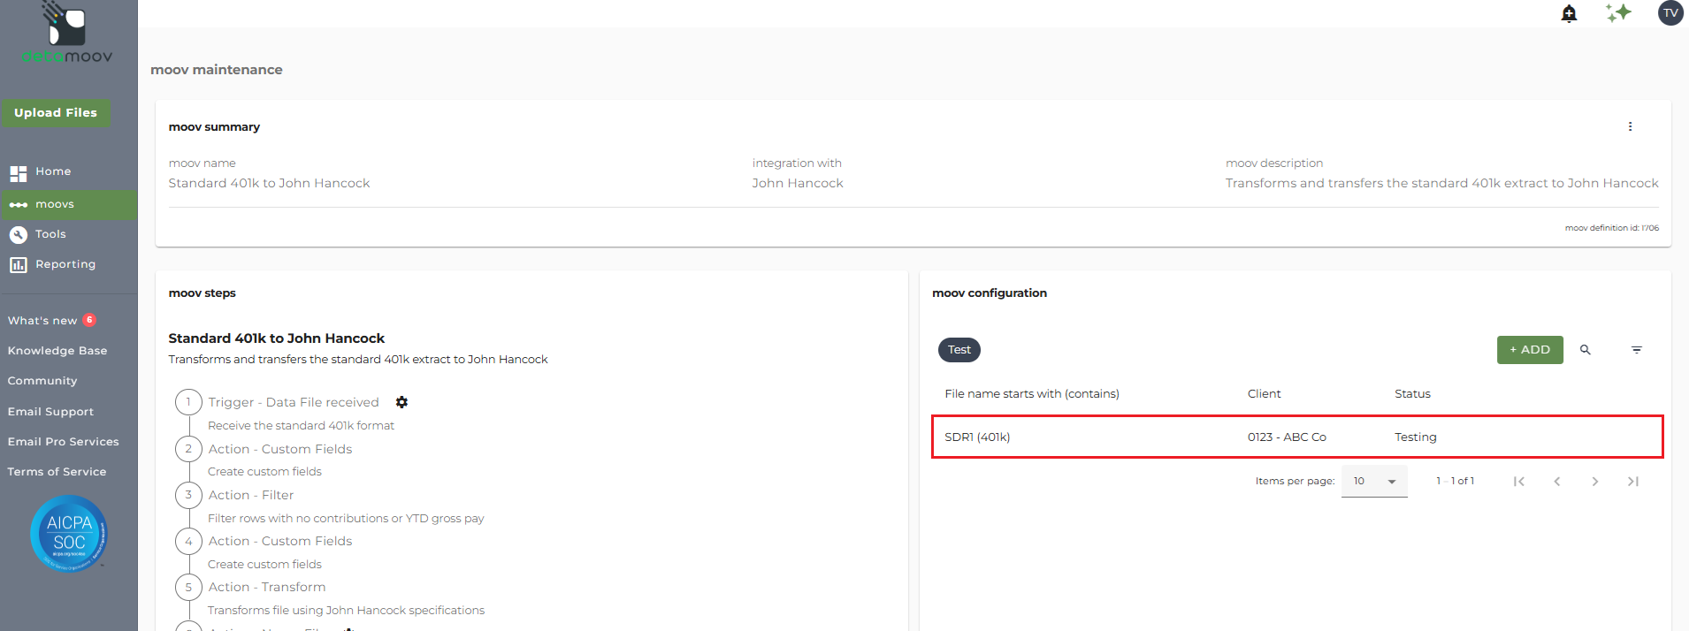Image resolution: width=1689 pixels, height=631 pixels.
Task: Click the datamoov logo
Action: pos(67,34)
